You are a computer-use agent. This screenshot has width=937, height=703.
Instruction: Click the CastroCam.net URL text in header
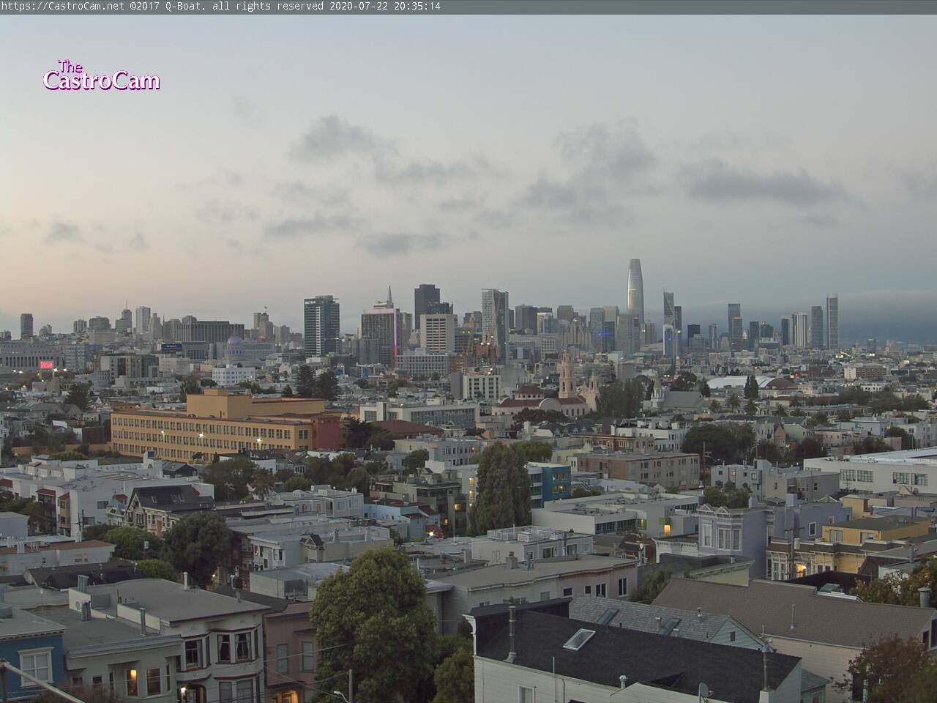pyautogui.click(x=64, y=7)
